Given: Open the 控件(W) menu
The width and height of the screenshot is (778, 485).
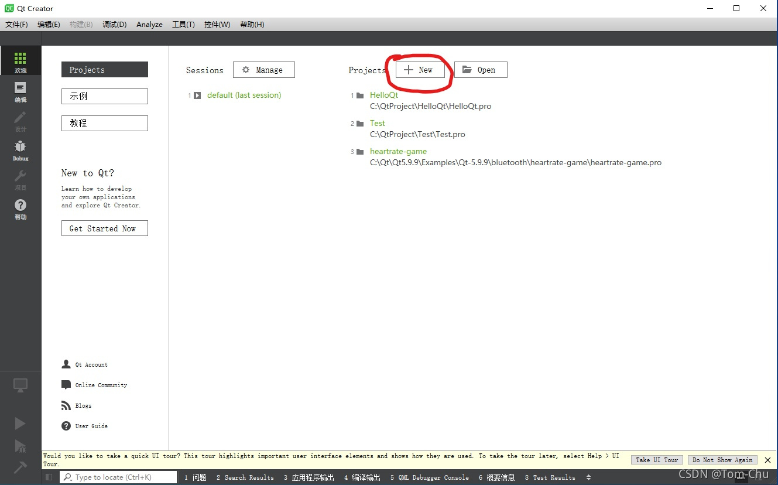Looking at the screenshot, I should tap(217, 25).
